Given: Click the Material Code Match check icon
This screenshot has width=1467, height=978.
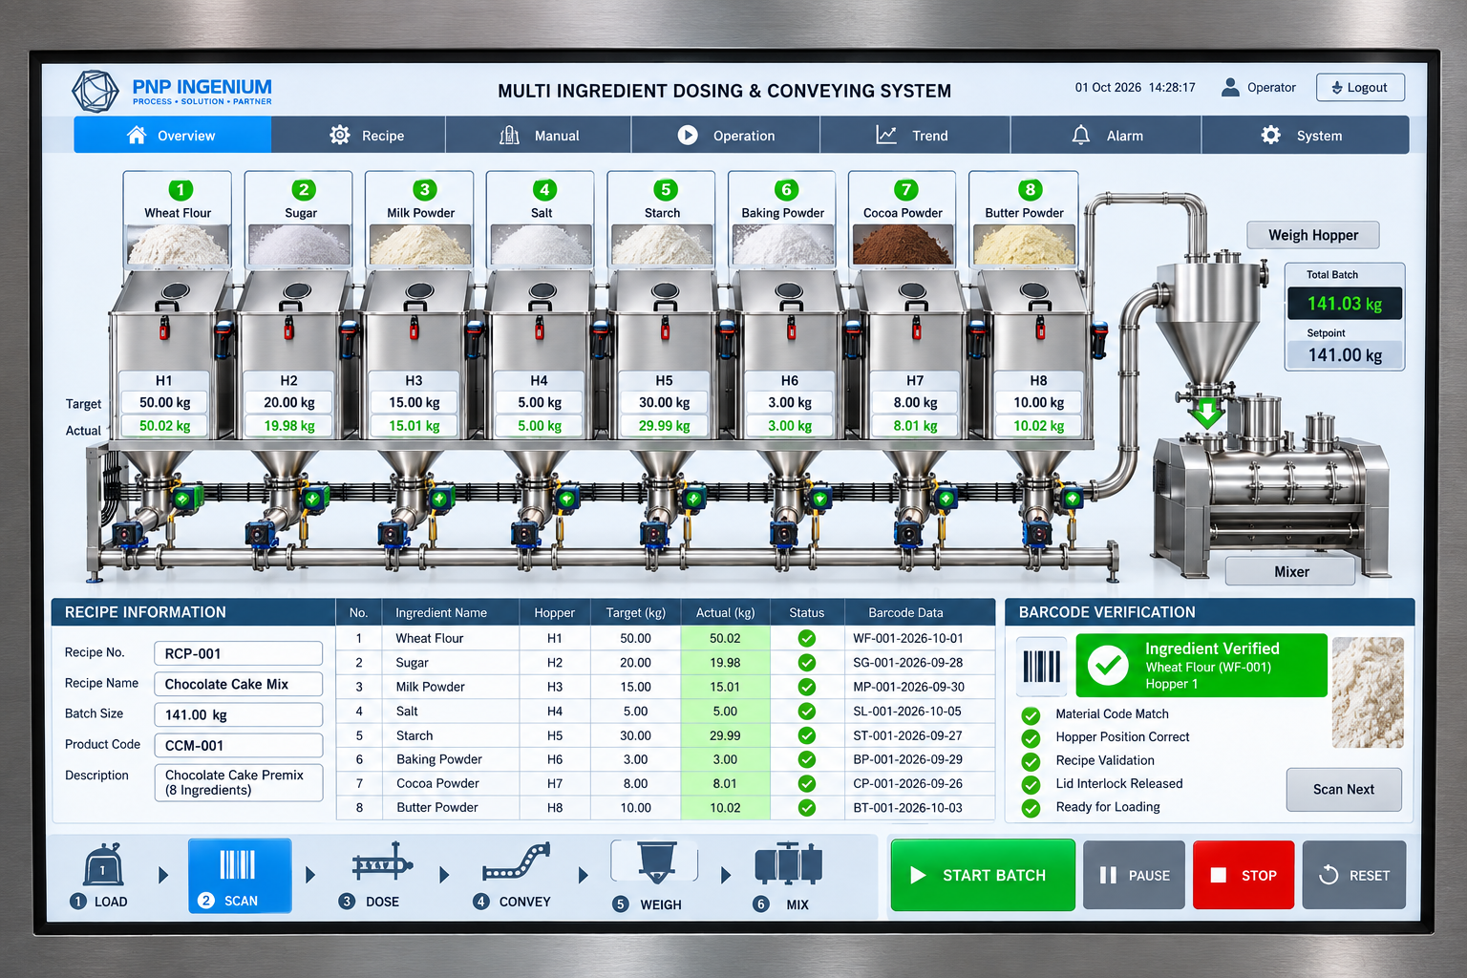Looking at the screenshot, I should 1031,715.
